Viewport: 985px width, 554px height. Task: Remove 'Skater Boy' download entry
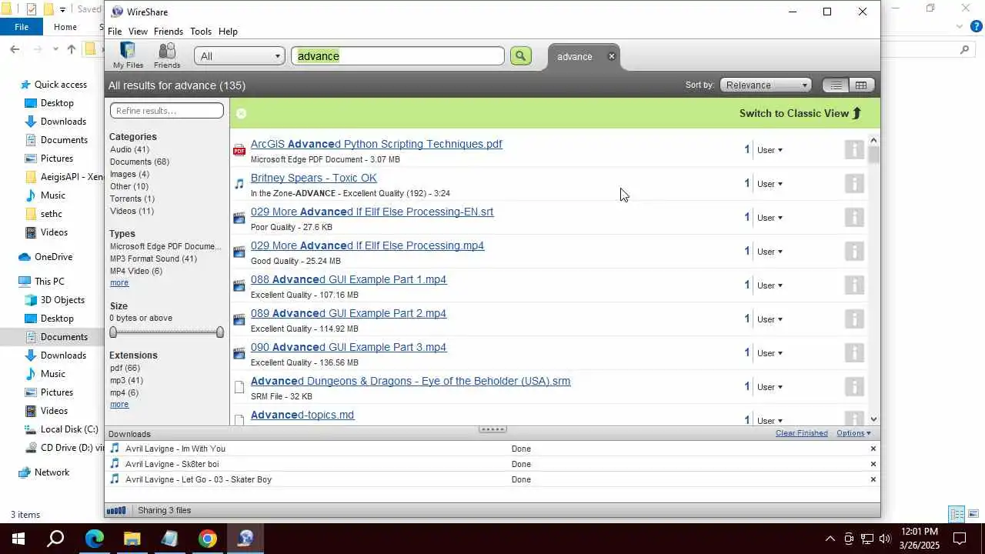pyautogui.click(x=873, y=479)
